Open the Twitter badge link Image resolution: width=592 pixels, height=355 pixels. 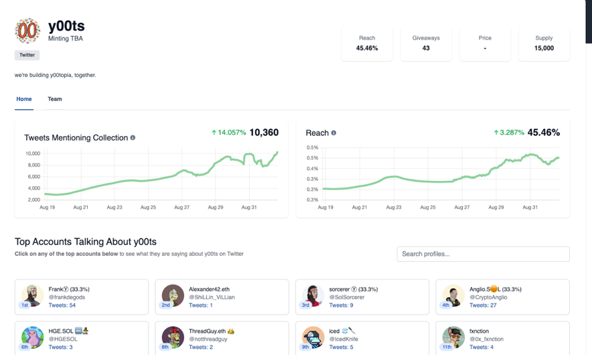27,55
